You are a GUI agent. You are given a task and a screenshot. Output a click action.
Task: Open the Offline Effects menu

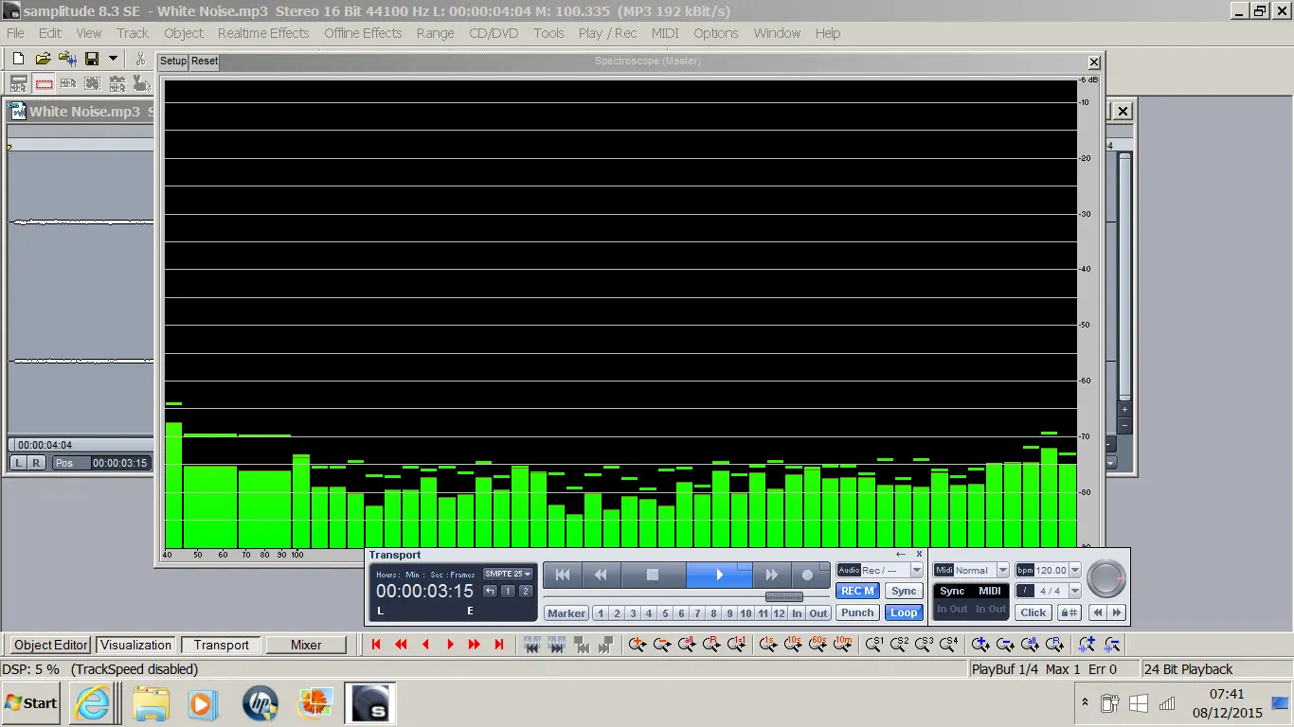(x=363, y=33)
